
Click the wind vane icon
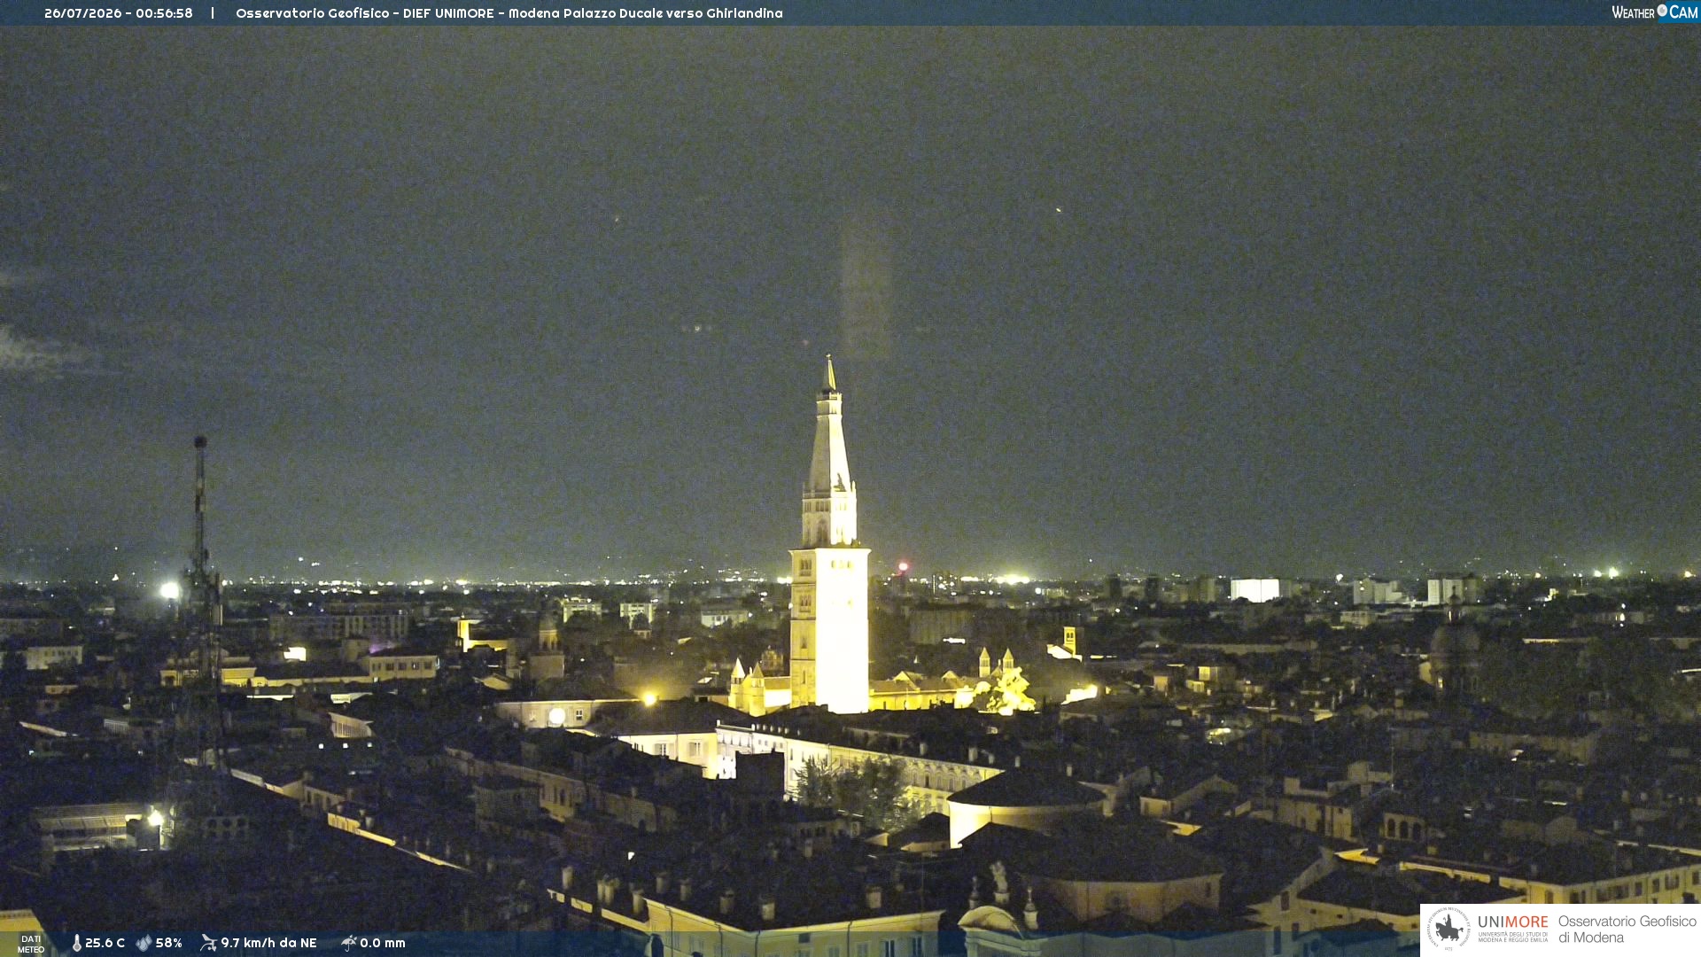tap(208, 943)
